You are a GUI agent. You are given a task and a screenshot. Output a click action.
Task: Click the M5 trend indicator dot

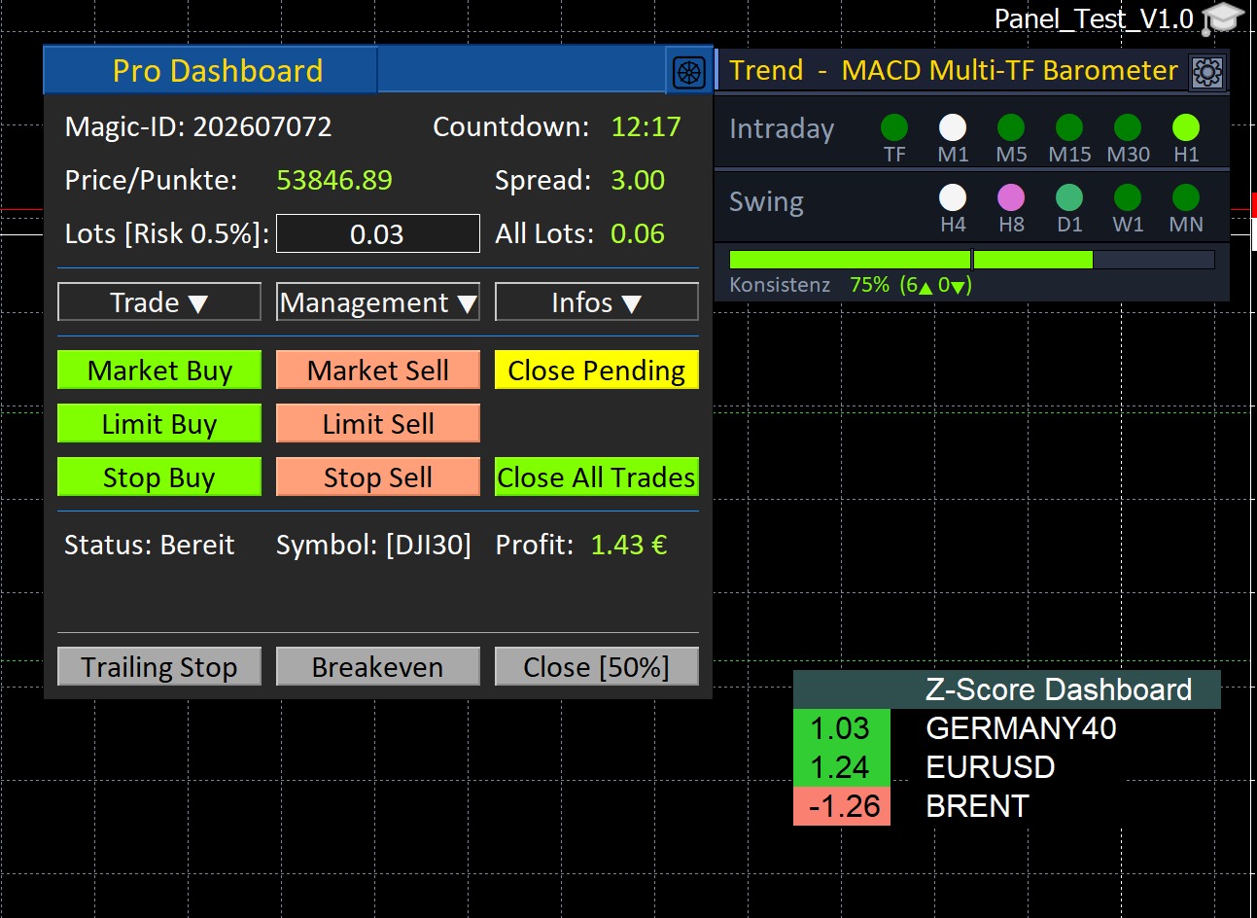coord(1011,127)
